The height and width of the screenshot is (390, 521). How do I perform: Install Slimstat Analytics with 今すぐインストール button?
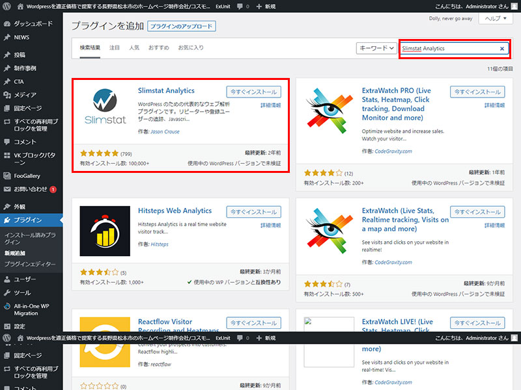[x=253, y=92]
